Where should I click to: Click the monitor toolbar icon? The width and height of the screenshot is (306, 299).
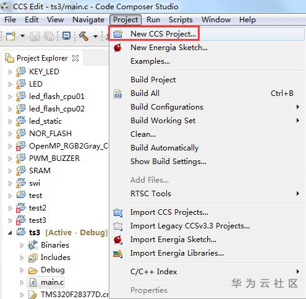click(67, 36)
